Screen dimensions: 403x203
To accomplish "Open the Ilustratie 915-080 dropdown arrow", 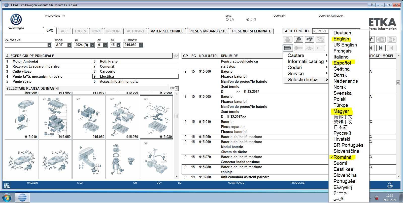I will [141, 45].
